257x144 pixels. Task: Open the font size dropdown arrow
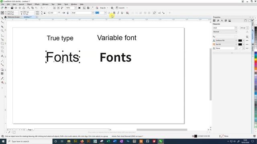[105, 13]
